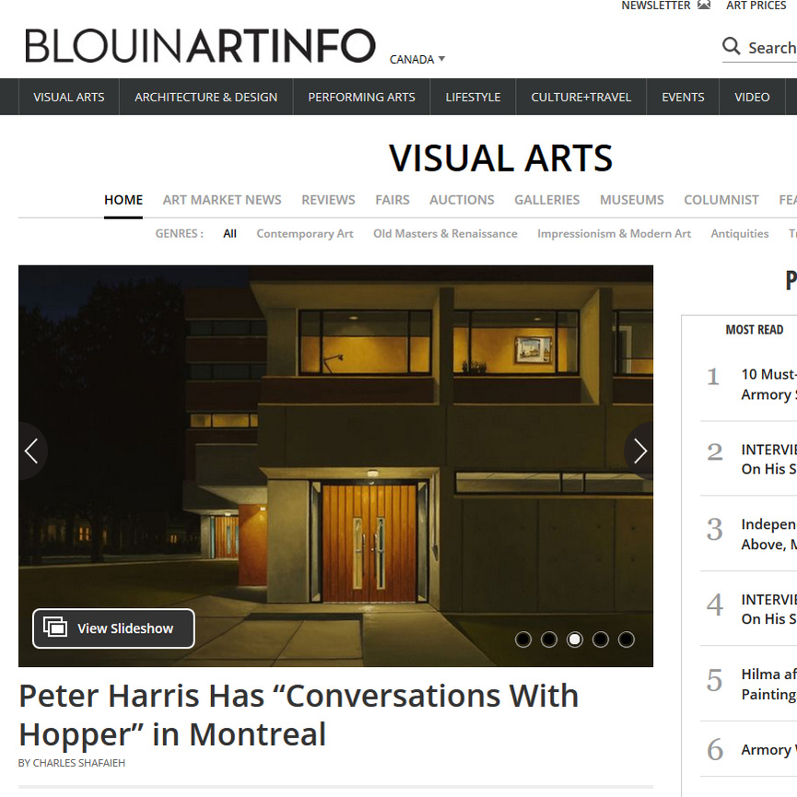The image size is (797, 797).
Task: Open Architecture & Design menu
Action: click(205, 97)
